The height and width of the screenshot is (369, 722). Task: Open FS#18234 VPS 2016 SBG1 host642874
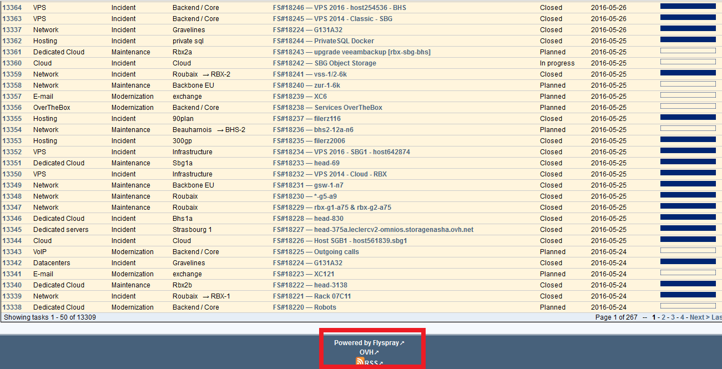341,152
